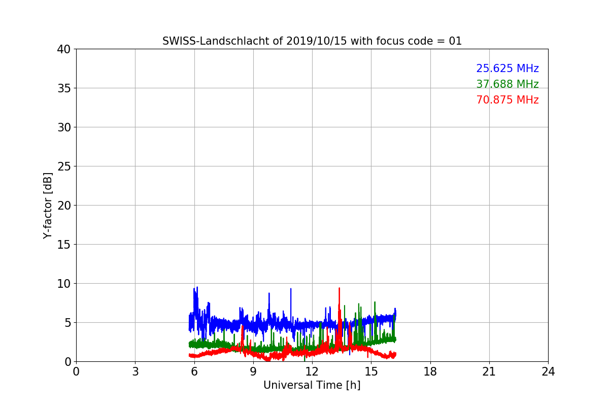The height and width of the screenshot is (406, 609).
Task: Click the y-axis tick label 30
Action: [x=63, y=127]
